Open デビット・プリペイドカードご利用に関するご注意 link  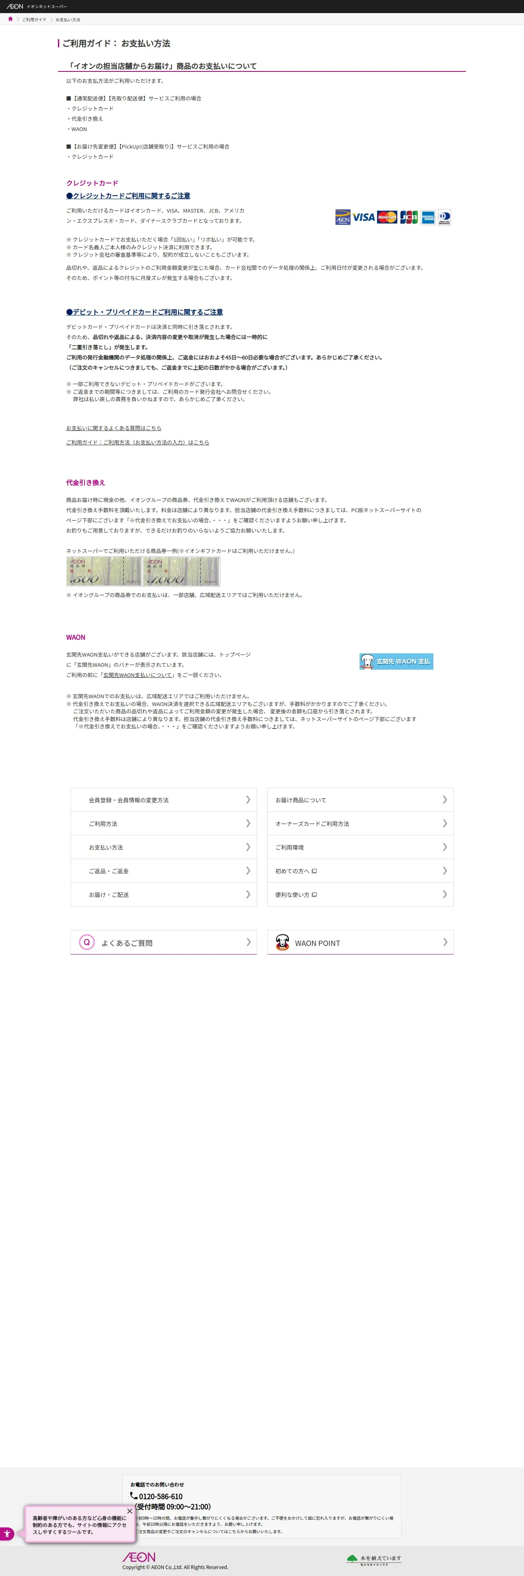pyautogui.click(x=144, y=312)
